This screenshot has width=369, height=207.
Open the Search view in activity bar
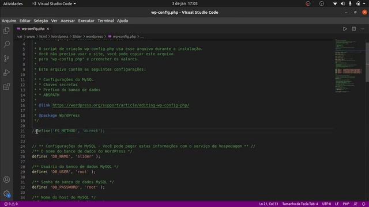point(6,44)
